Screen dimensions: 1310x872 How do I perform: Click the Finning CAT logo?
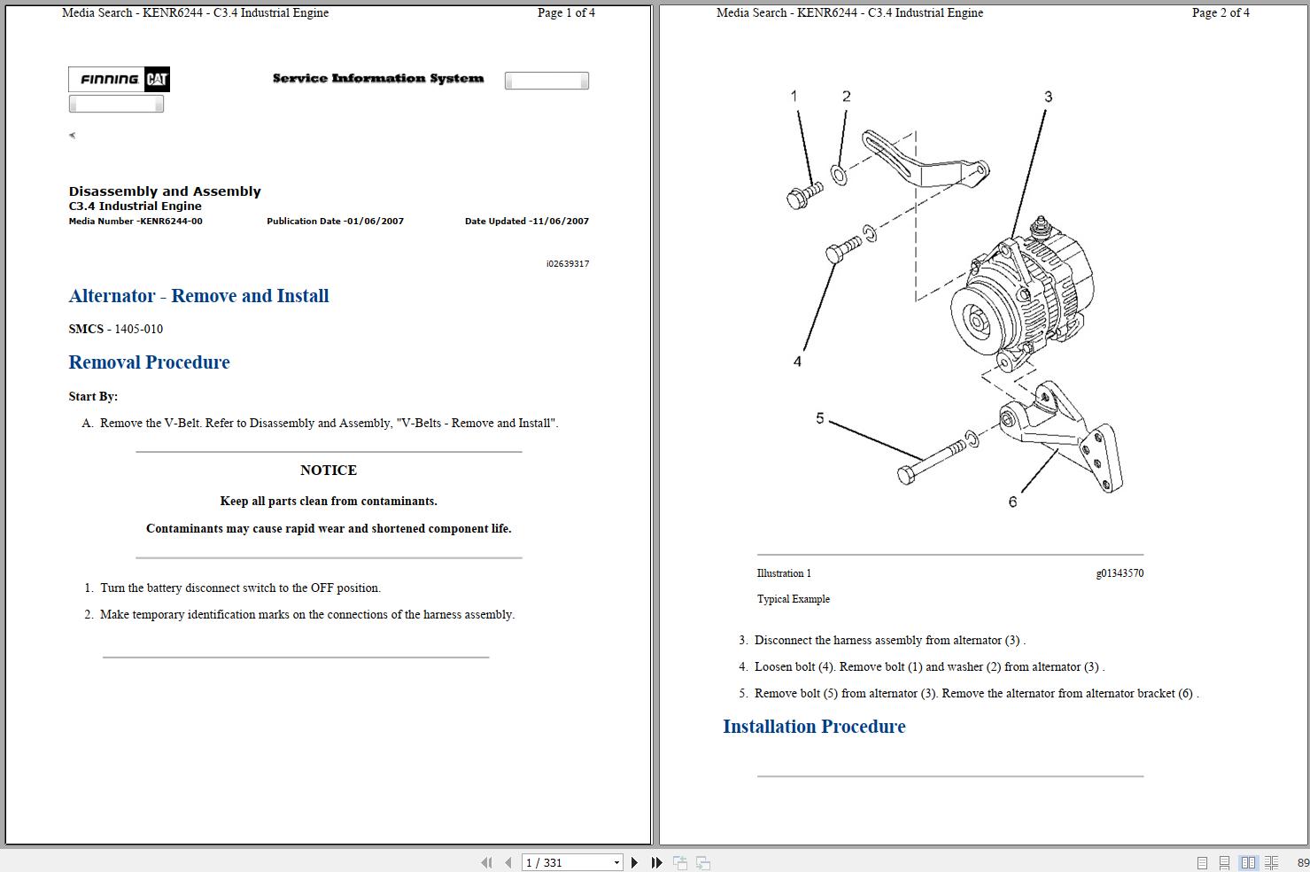pyautogui.click(x=119, y=79)
